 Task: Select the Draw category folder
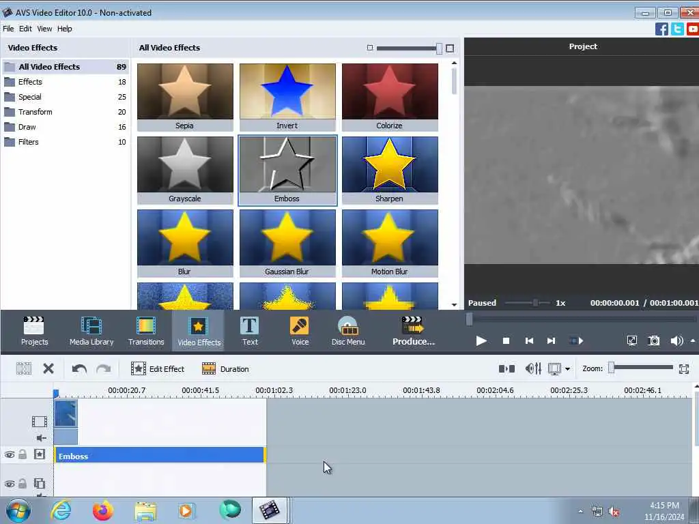pyautogui.click(x=66, y=127)
